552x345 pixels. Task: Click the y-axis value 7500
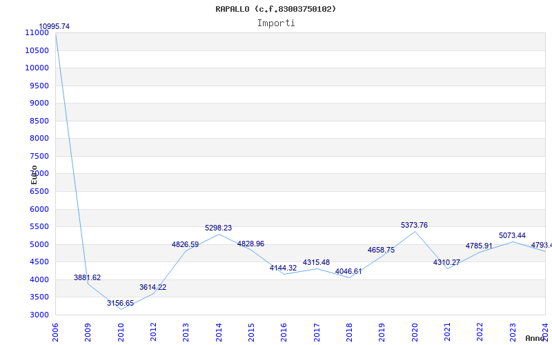(39, 156)
